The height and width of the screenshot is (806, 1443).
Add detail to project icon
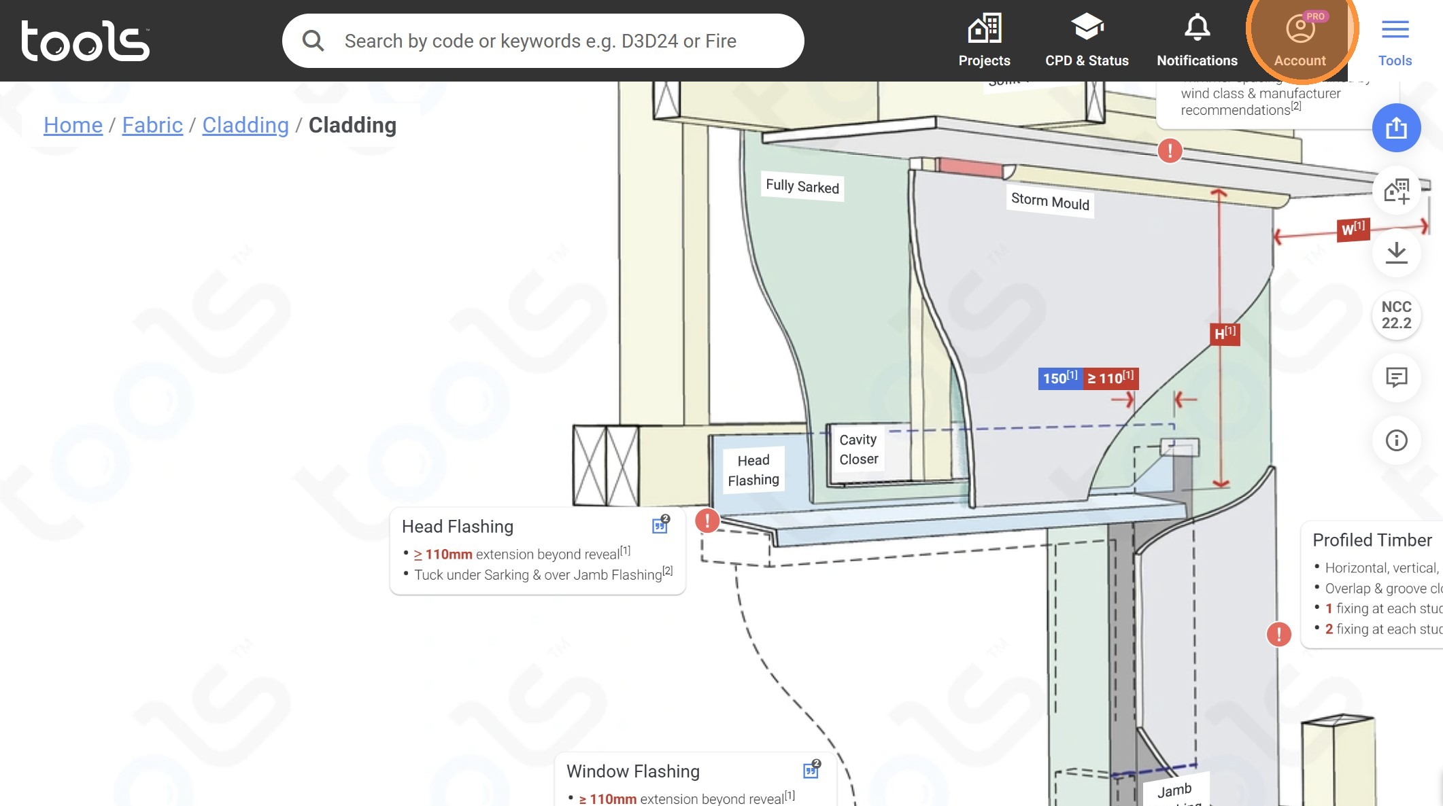pos(1396,191)
